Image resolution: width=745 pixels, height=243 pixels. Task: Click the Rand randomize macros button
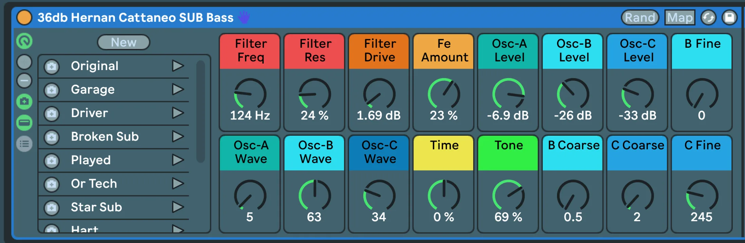(640, 18)
